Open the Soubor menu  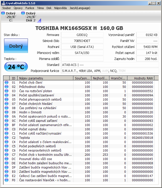(6, 8)
